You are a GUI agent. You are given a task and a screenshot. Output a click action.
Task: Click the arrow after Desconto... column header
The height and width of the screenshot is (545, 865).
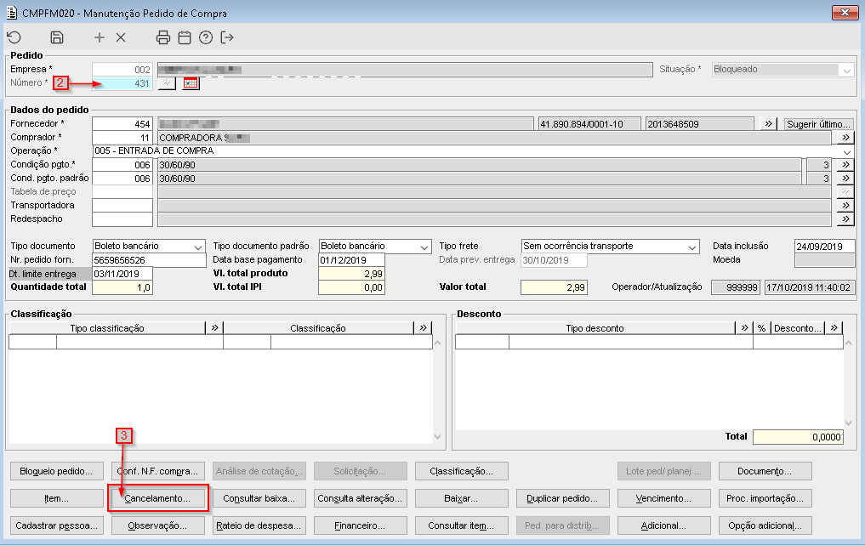pos(834,327)
